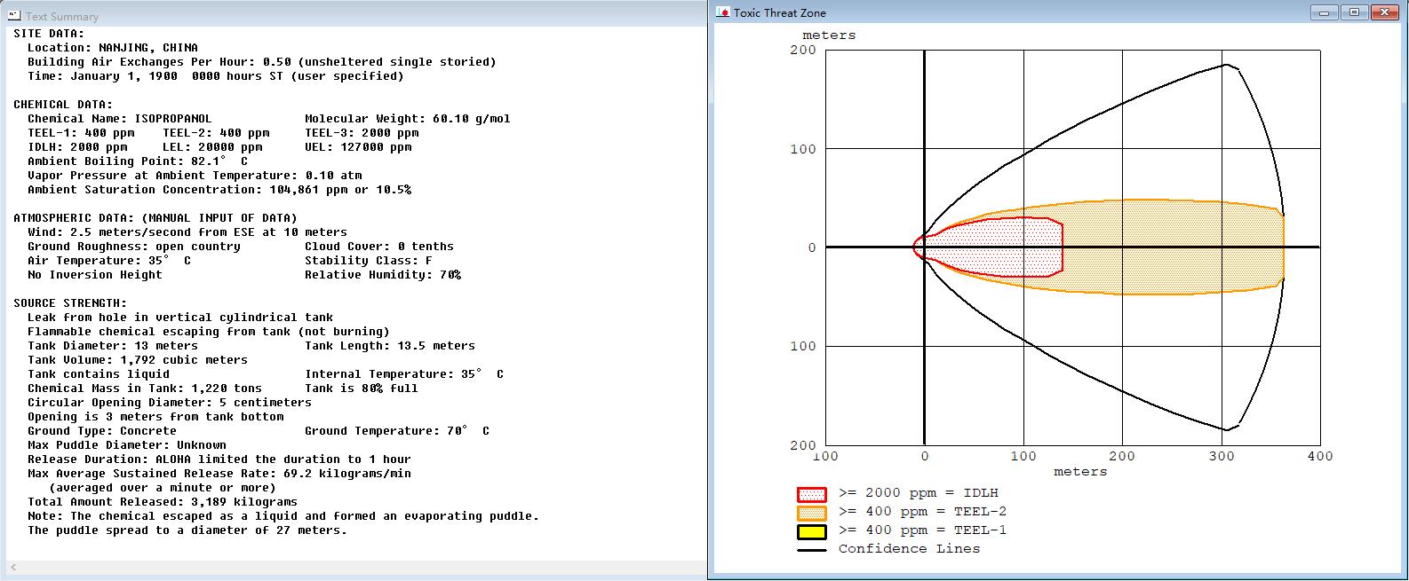
Task: Click 'Opening is 3 meters from tank bottom'
Action: pyautogui.click(x=155, y=417)
